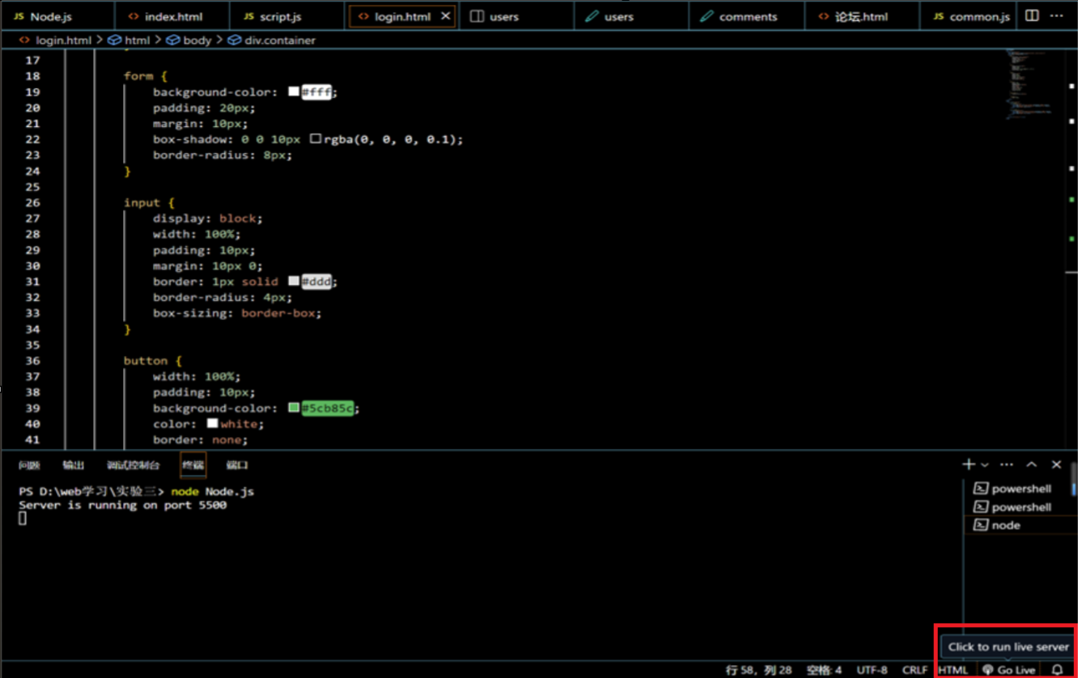1078x678 pixels.
Task: Switch to the 输出 panel tab
Action: 74,465
